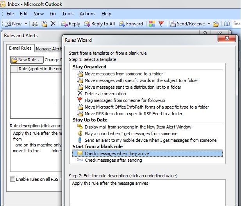Select Check messages after sending
Screen dimensions: 241x207
point(113,160)
